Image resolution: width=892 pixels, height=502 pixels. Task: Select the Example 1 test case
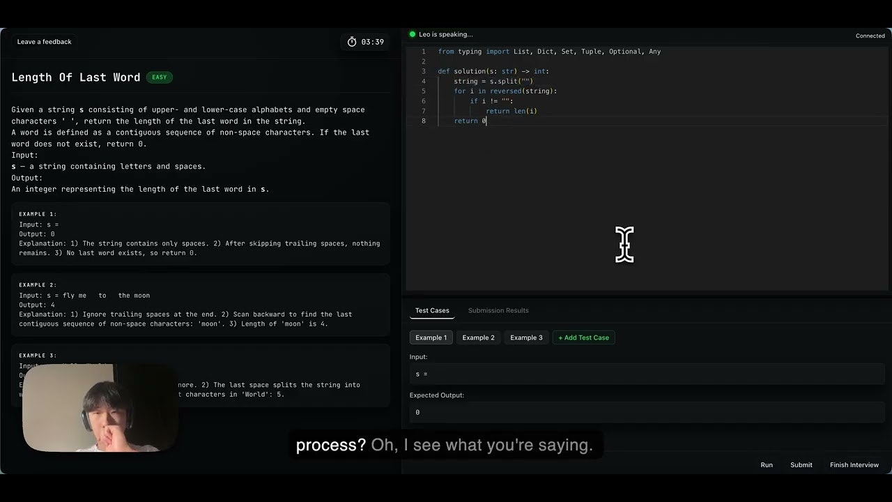click(431, 337)
